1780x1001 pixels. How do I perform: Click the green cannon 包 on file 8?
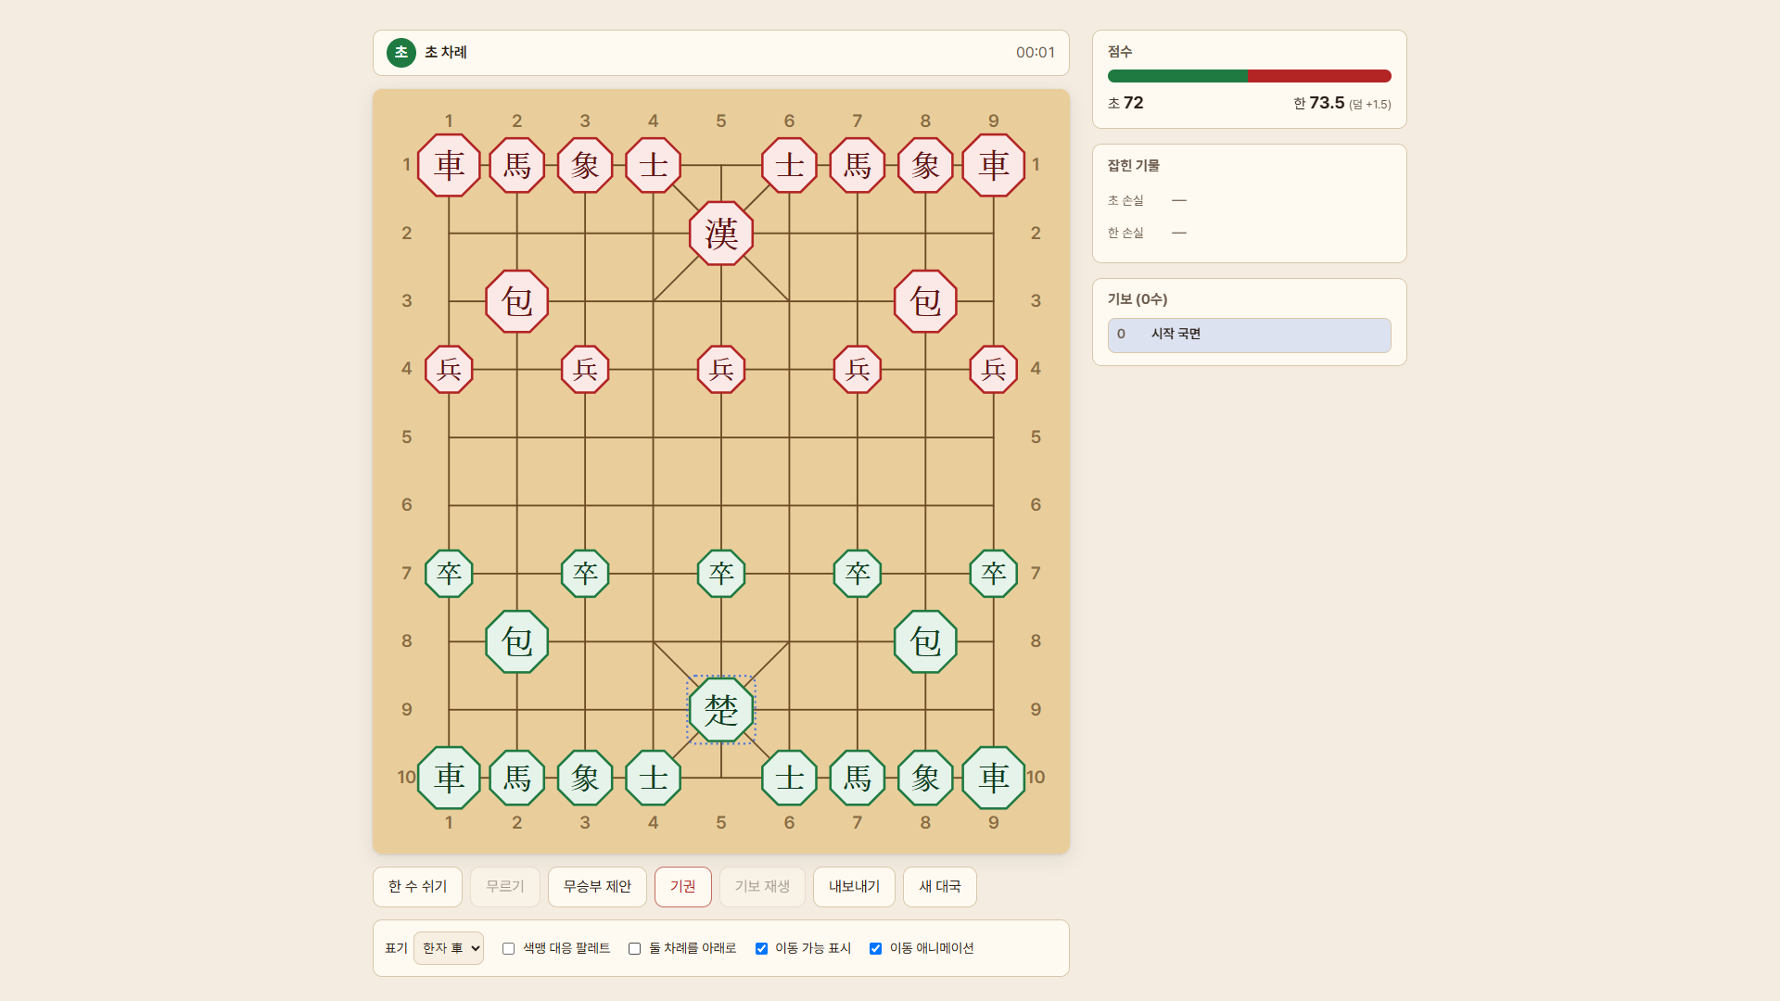point(925,641)
